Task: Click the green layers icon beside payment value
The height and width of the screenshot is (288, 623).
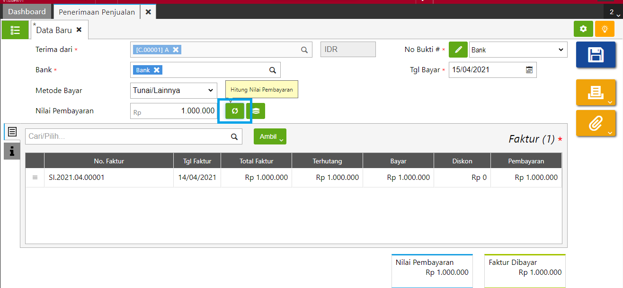Action: coord(256,111)
